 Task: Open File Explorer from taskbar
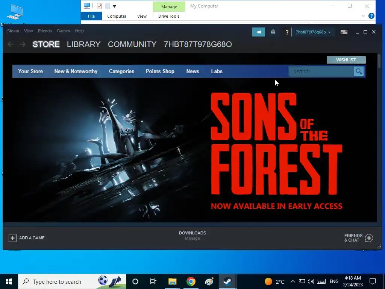(172, 281)
